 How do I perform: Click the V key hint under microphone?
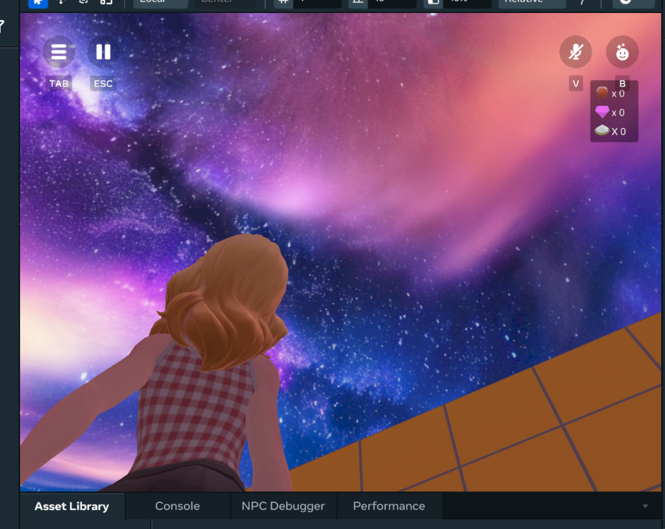pos(575,83)
